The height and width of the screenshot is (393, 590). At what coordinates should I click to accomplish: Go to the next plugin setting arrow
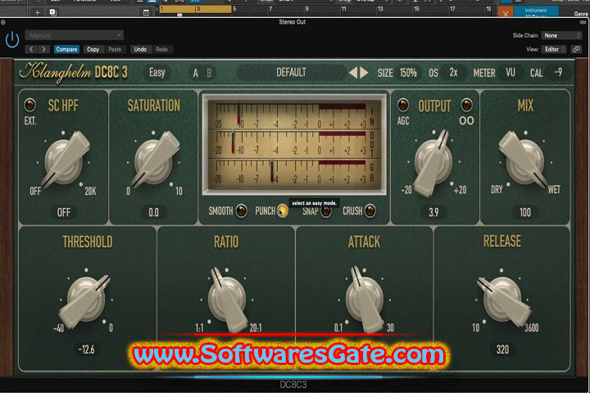tap(44, 49)
